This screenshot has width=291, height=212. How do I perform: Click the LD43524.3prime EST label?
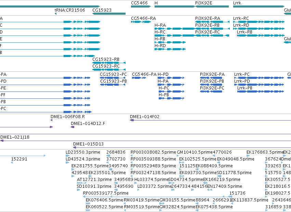pos(83,159)
